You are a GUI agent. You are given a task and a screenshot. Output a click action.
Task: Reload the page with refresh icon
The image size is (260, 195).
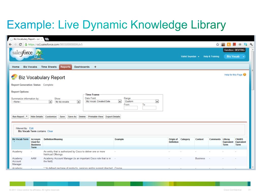coord(20,44)
